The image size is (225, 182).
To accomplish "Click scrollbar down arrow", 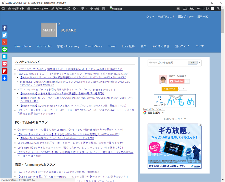I will pos(223,180).
